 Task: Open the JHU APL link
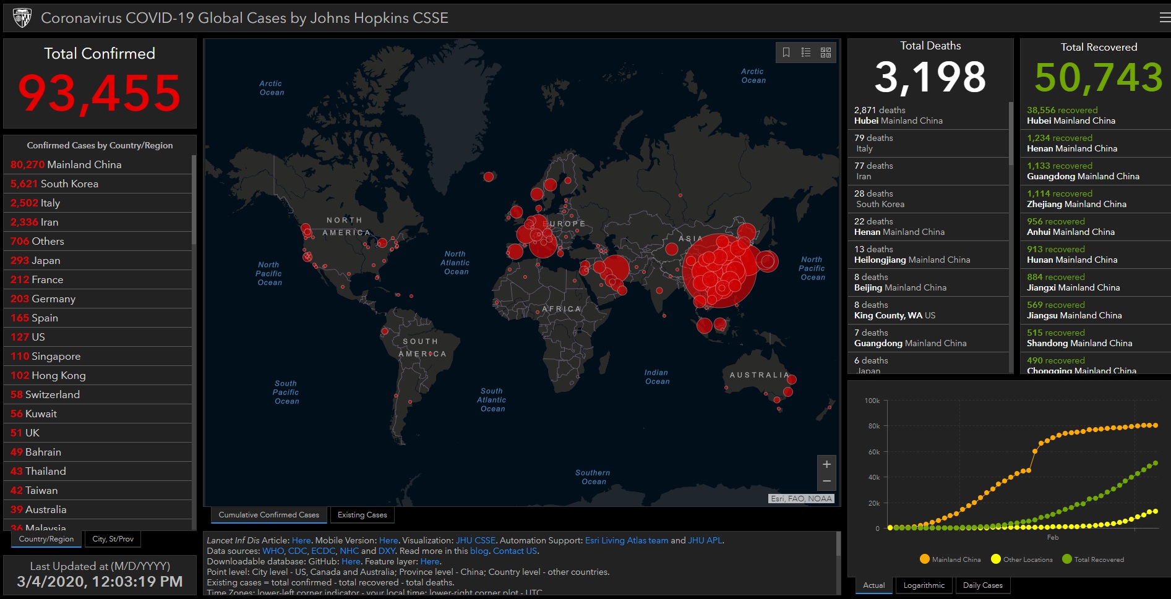tap(705, 540)
